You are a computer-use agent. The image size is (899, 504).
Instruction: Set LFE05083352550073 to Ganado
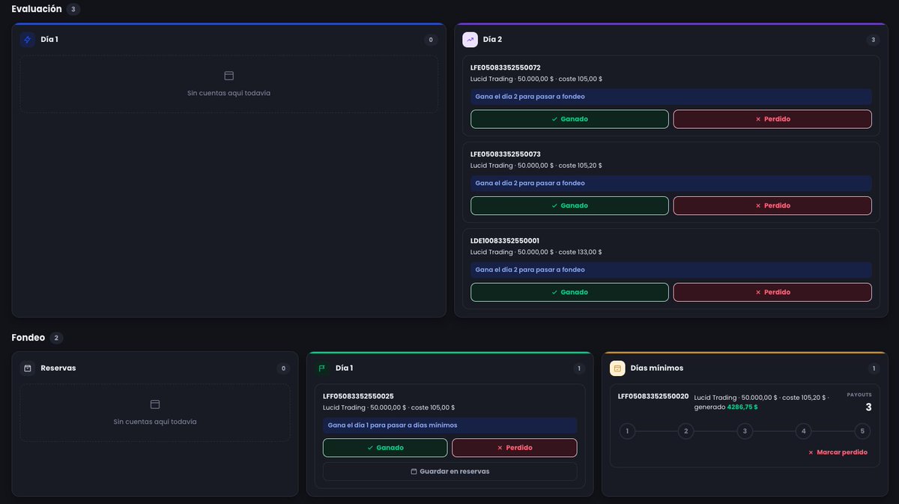tap(569, 206)
